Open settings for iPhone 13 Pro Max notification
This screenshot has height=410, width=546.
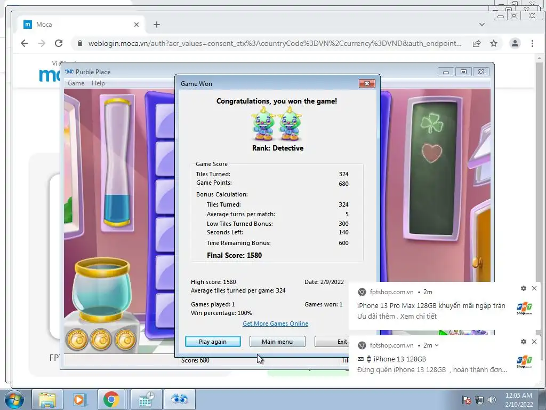tap(524, 288)
